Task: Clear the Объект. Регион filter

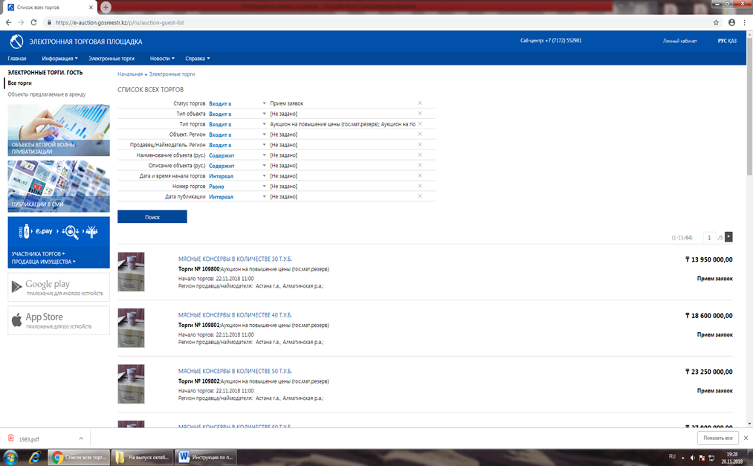Action: [420, 135]
